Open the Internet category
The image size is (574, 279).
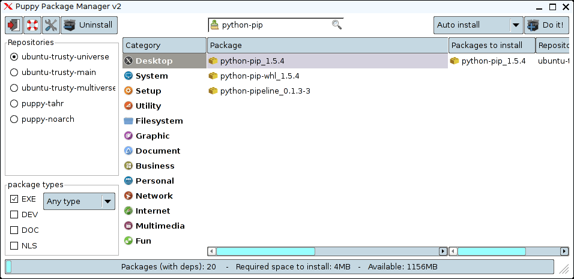153,211
